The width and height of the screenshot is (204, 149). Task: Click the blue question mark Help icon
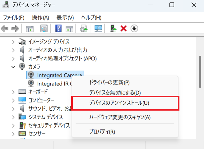[x=58, y=28]
